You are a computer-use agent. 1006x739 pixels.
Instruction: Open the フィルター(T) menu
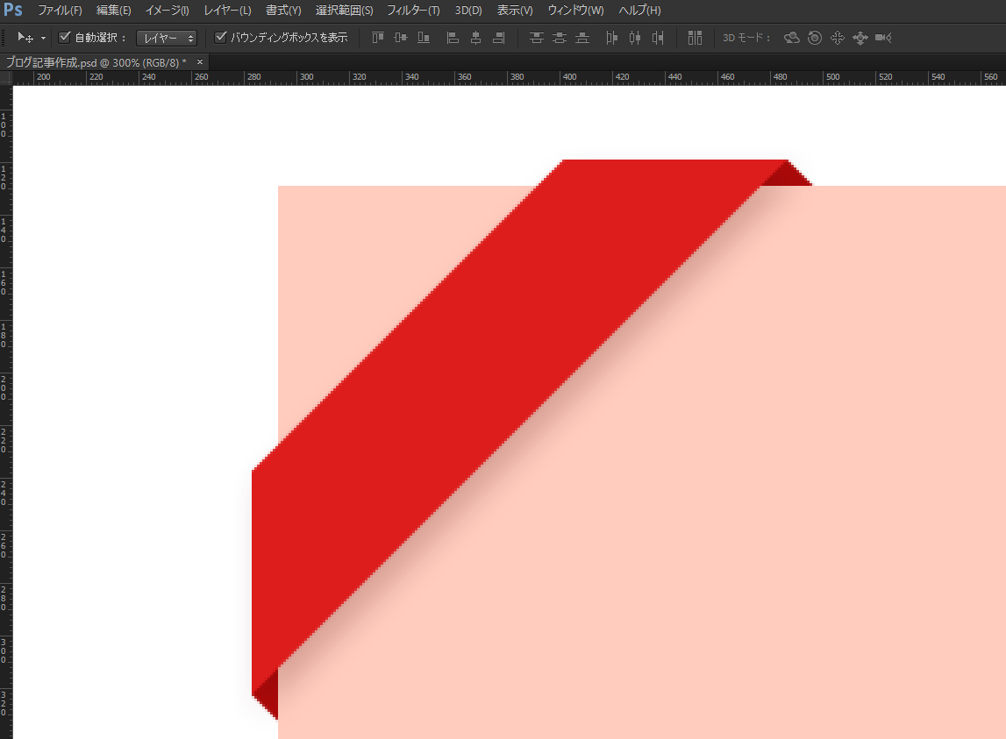(x=413, y=11)
